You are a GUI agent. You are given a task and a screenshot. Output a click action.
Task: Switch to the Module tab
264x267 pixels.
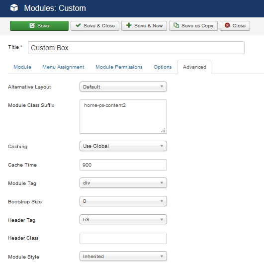(x=22, y=67)
